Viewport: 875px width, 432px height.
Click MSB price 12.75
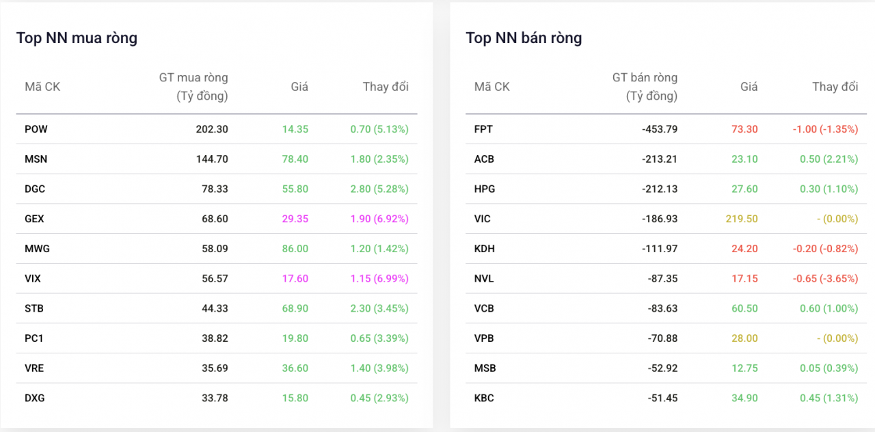(744, 368)
